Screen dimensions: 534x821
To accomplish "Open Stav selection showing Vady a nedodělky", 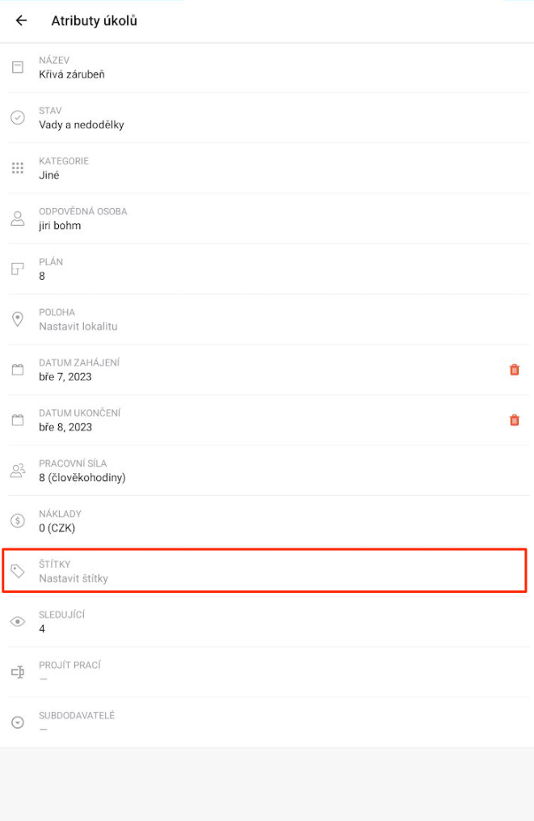I will point(268,118).
